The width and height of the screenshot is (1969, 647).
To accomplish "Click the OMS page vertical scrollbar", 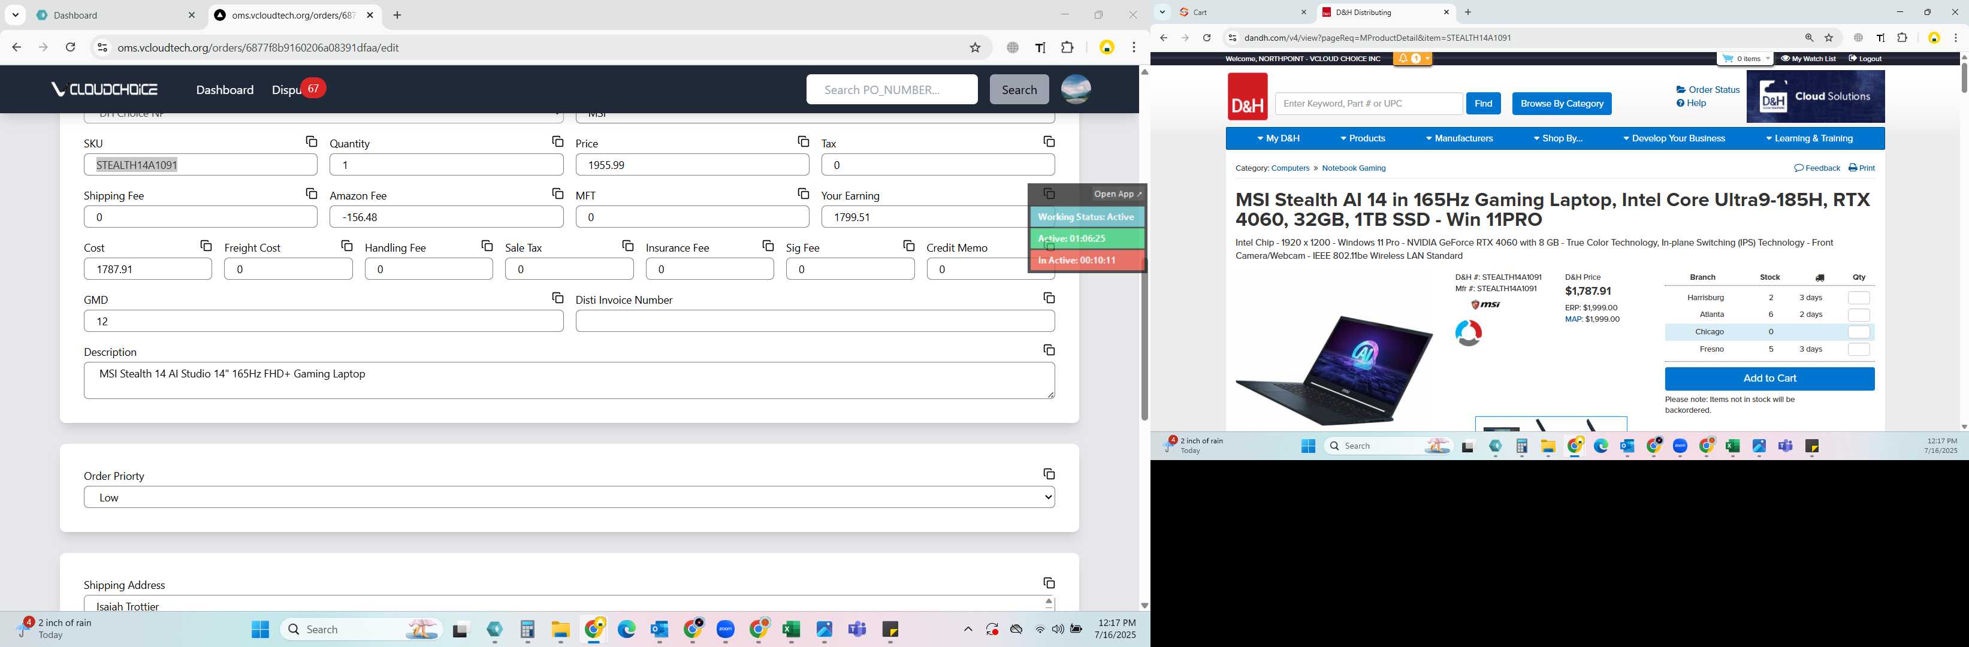I will click(x=1143, y=340).
